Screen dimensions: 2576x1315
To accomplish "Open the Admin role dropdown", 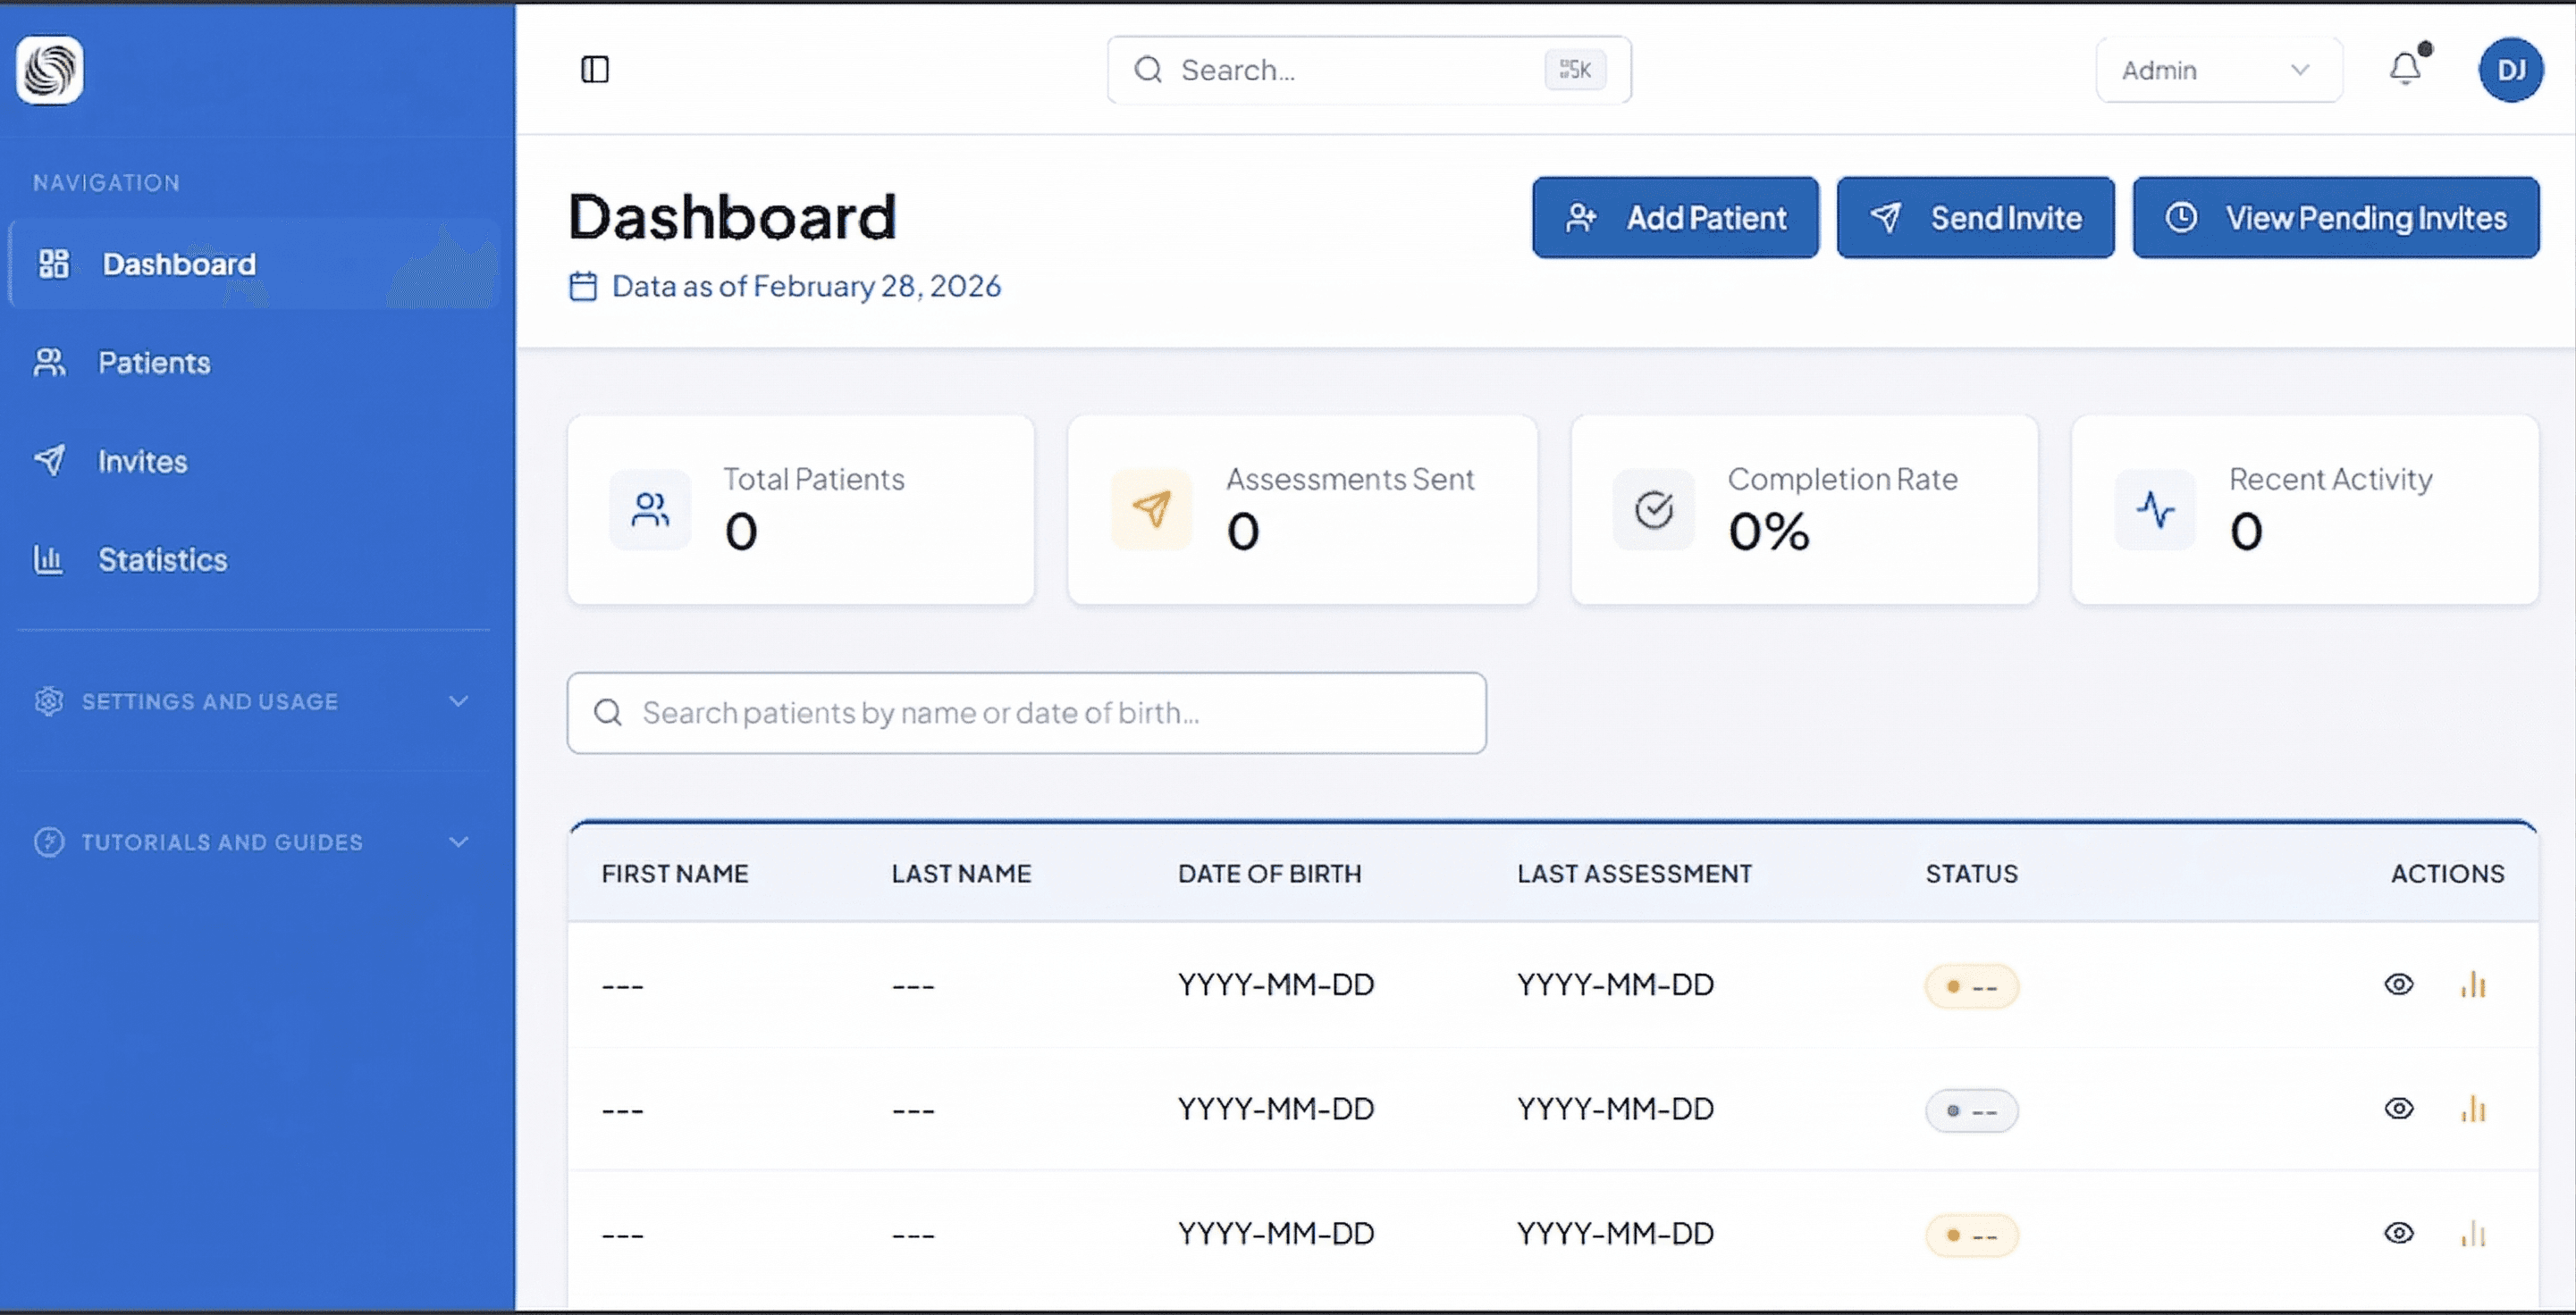I will (x=2219, y=69).
